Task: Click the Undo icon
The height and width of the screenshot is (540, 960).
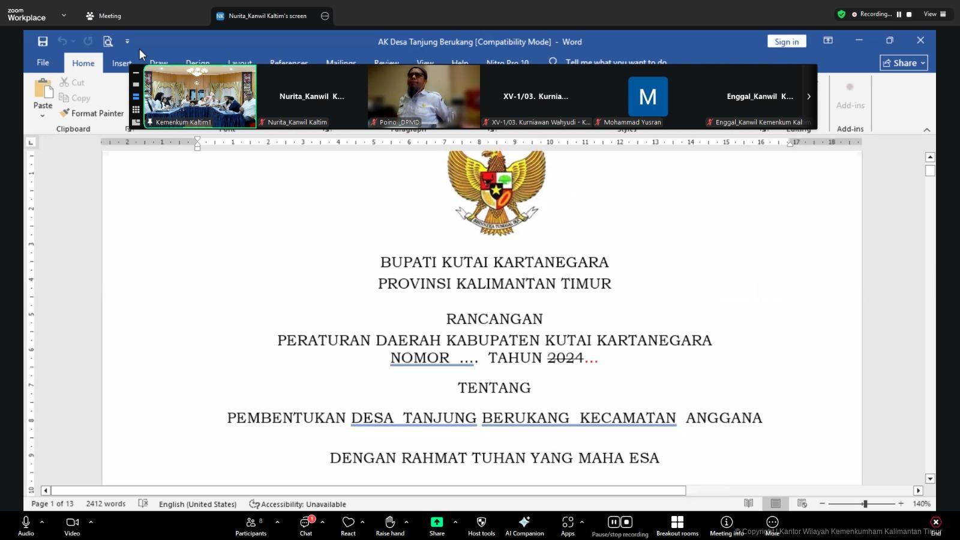Action: point(62,41)
